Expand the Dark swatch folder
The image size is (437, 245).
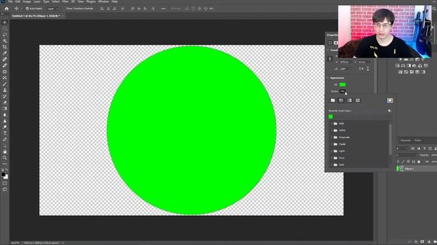click(332, 165)
